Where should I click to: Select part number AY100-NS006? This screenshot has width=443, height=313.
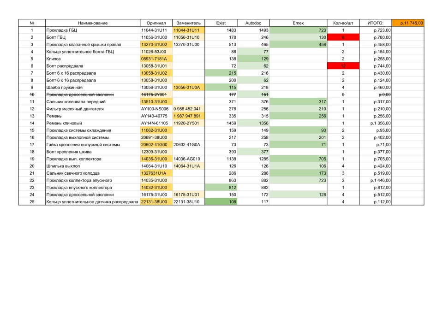point(156,109)
